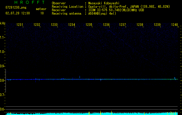Click the 1236 time axis label
Viewport: 182px width, 115px height.
point(106,24)
